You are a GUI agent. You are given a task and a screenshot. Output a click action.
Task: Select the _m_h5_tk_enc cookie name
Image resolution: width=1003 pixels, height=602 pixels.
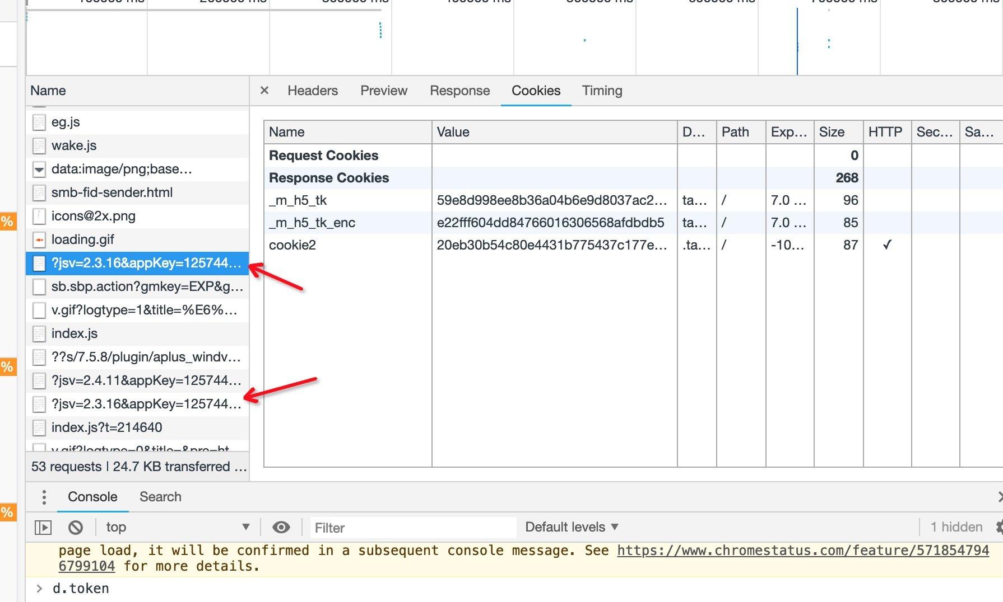[x=312, y=223]
